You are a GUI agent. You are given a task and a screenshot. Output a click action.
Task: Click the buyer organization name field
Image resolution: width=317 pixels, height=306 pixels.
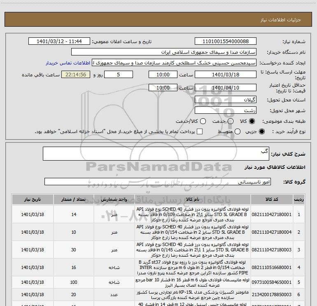(x=164, y=52)
